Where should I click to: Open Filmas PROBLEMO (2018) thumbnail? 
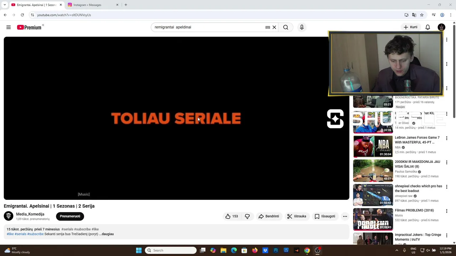pyautogui.click(x=373, y=219)
